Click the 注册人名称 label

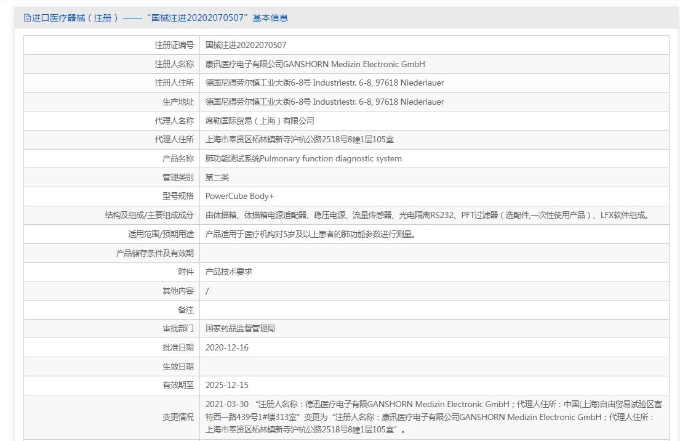click(174, 64)
